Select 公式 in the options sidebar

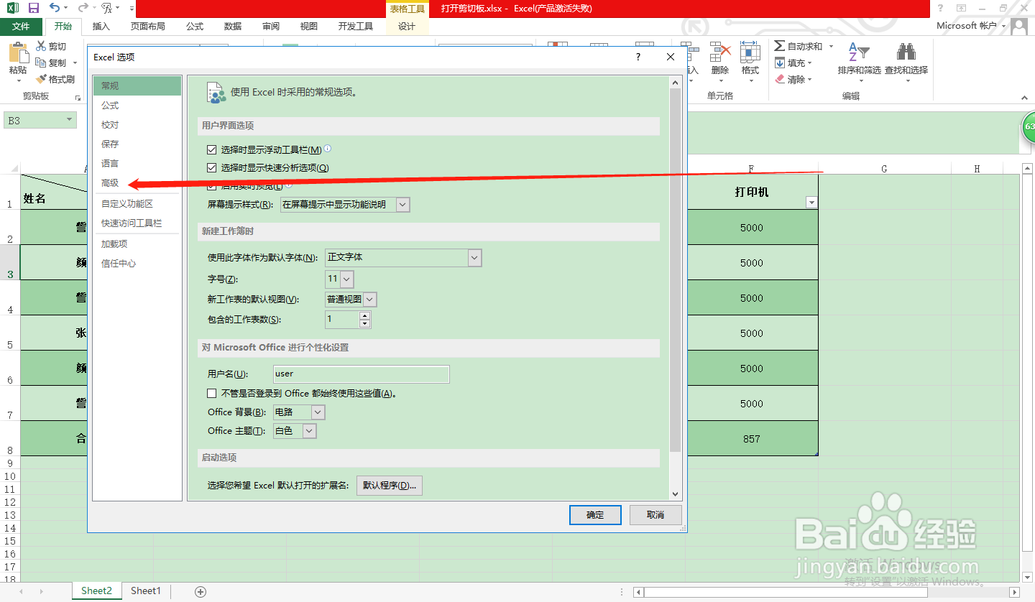[137, 106]
